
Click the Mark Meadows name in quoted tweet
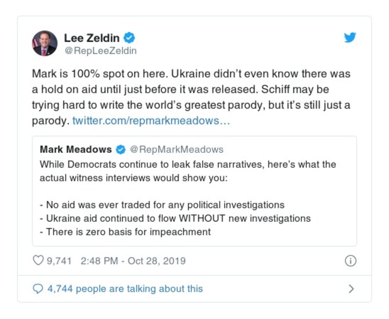pyautogui.click(x=75, y=150)
